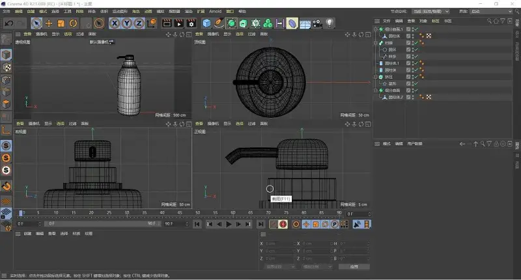Open Render Settings via the clapperboard gear icon
Screen dimensions: 521x280
click(191, 23)
